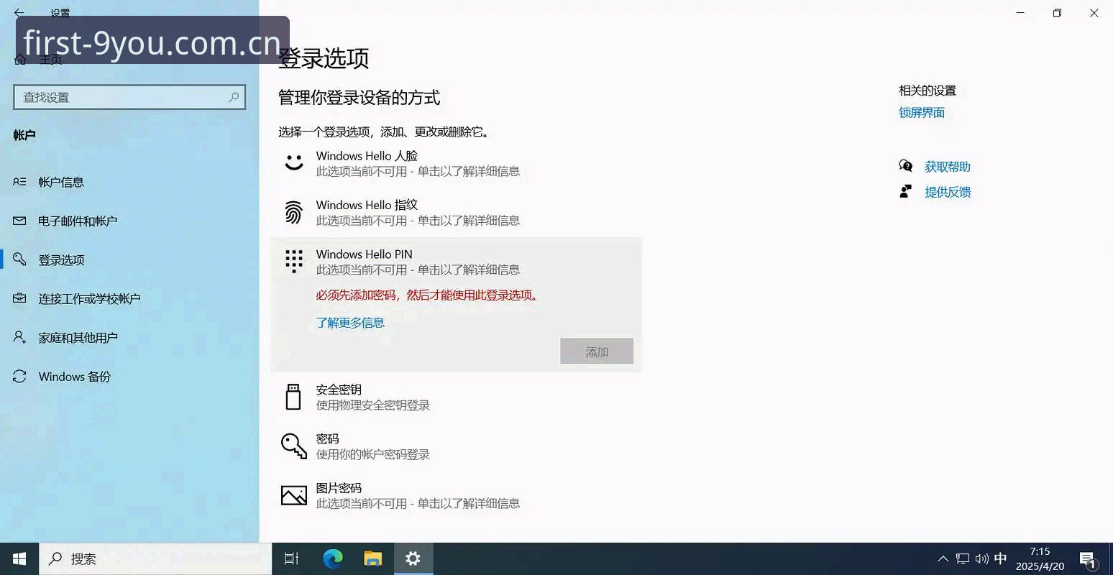Click the picture password image icon
The width and height of the screenshot is (1113, 575).
tap(293, 495)
